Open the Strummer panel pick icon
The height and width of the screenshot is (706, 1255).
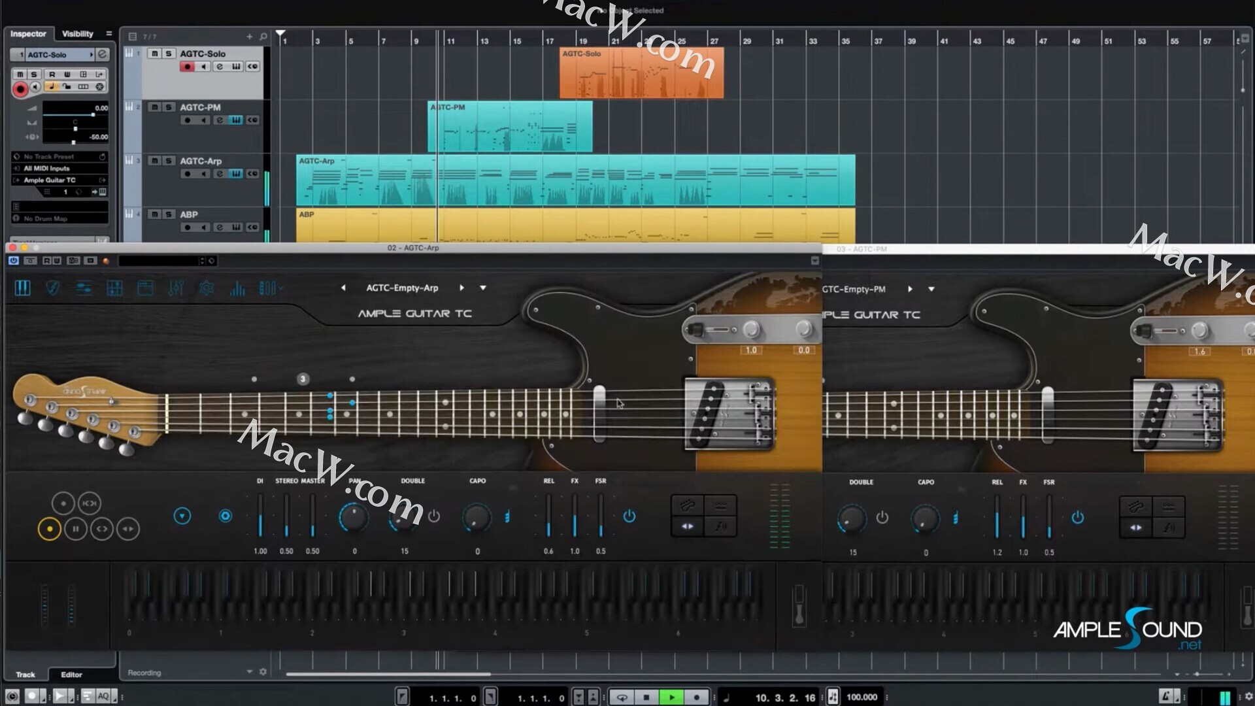tap(53, 288)
